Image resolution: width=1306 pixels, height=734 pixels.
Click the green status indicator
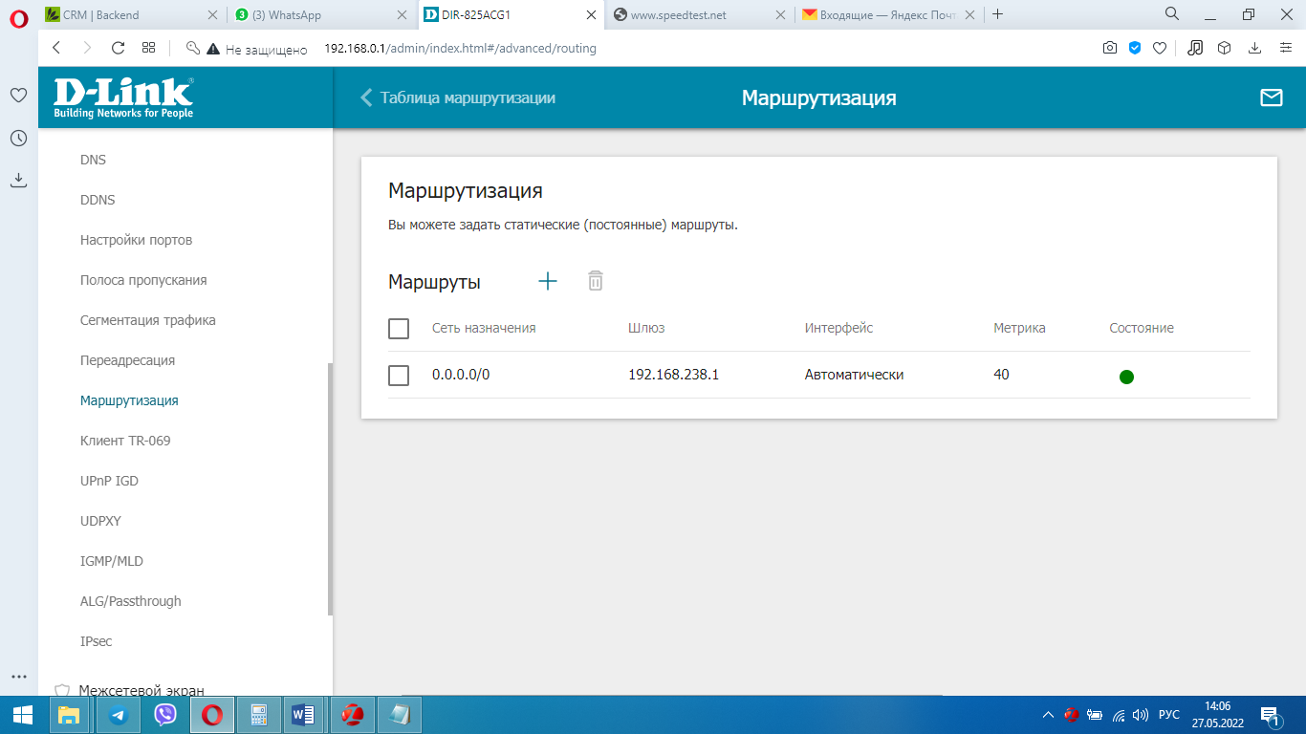pos(1126,377)
